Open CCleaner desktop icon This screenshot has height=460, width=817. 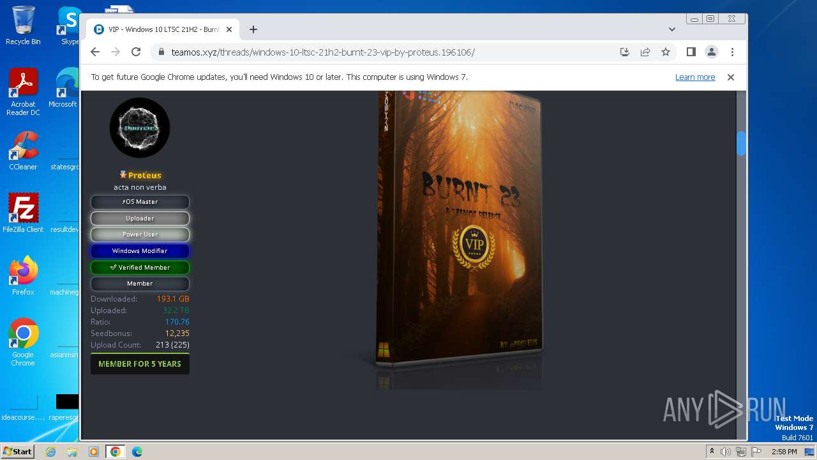pos(23,151)
